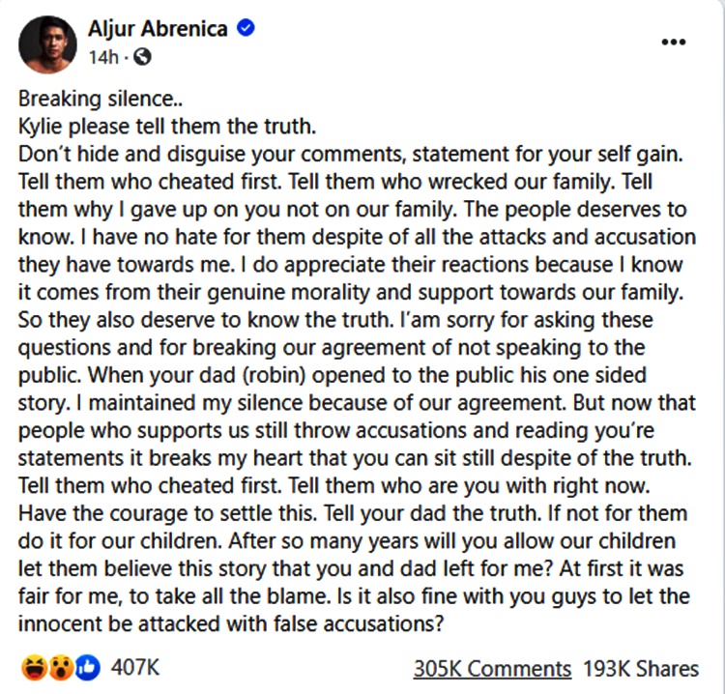Click the globe public privacy icon
725x694 pixels.
tap(144, 57)
